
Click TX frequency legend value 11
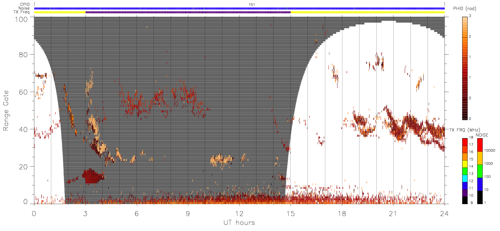[471, 189]
